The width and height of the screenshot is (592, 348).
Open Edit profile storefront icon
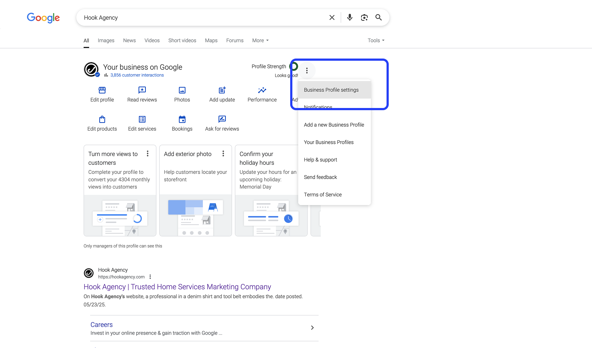(x=102, y=90)
